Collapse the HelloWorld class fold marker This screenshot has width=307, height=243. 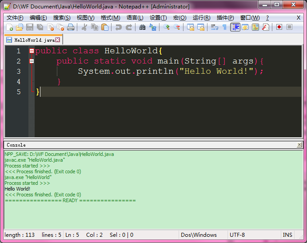click(32, 51)
